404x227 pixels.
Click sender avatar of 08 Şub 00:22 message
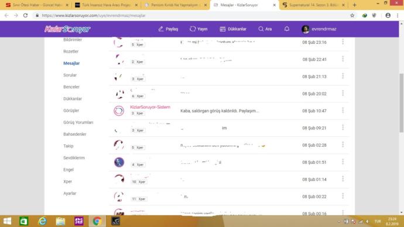click(119, 197)
